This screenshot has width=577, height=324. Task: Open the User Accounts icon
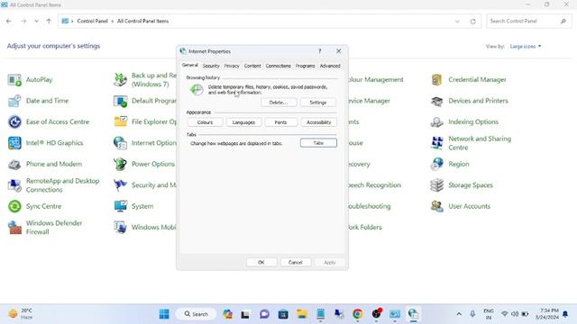pos(436,206)
